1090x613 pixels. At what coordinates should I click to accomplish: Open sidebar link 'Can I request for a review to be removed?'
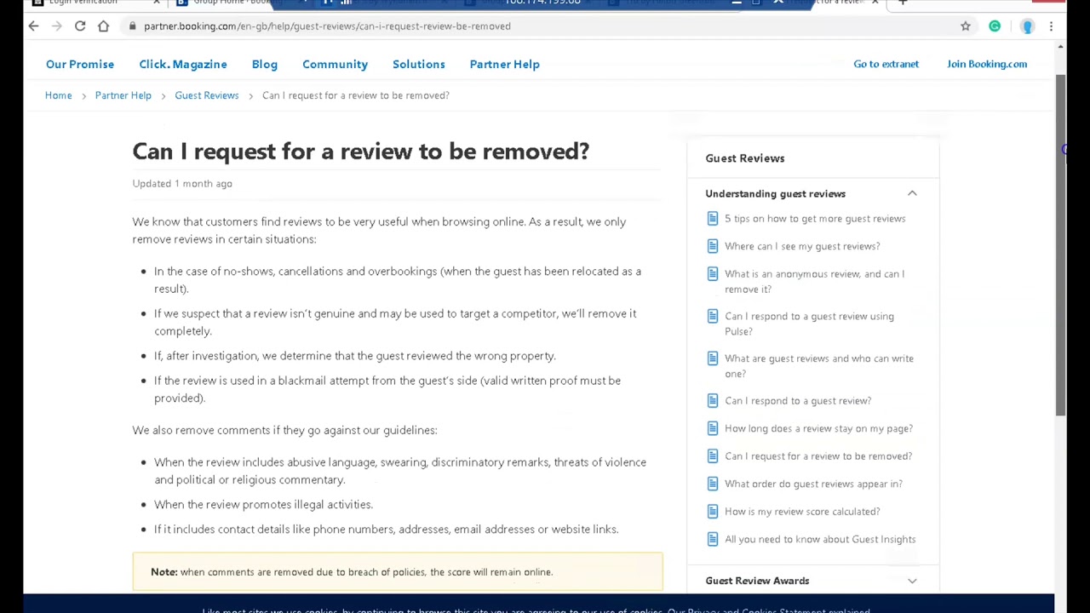coord(818,456)
